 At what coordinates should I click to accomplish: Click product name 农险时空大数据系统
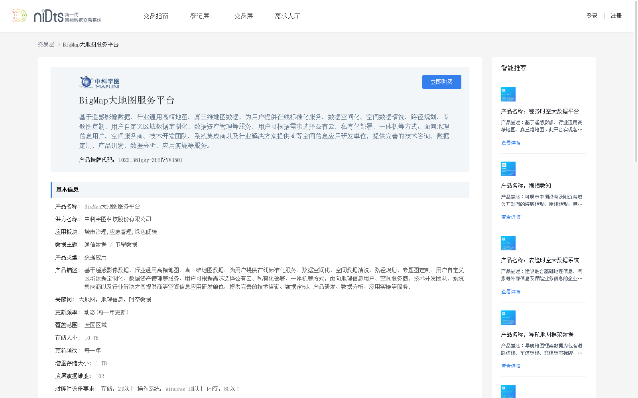coord(554,260)
